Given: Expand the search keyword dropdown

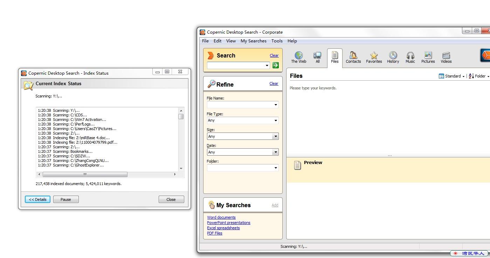Looking at the screenshot, I should coord(267,65).
